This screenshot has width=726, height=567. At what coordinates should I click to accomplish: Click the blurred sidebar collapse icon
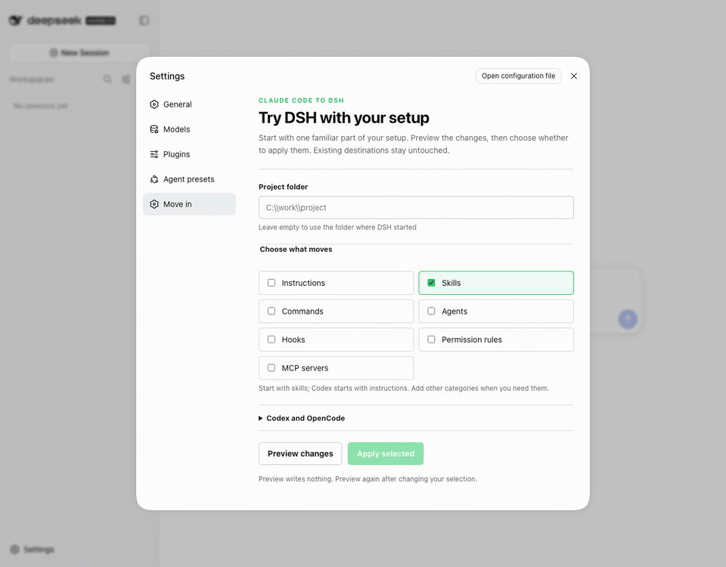point(144,20)
